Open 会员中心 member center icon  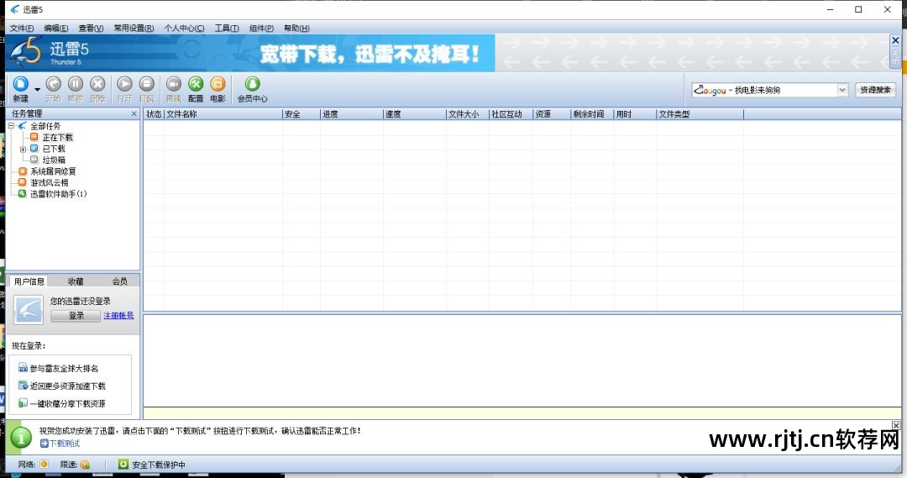(x=252, y=85)
